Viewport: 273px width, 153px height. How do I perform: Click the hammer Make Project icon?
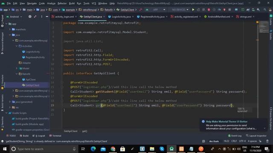point(141,10)
